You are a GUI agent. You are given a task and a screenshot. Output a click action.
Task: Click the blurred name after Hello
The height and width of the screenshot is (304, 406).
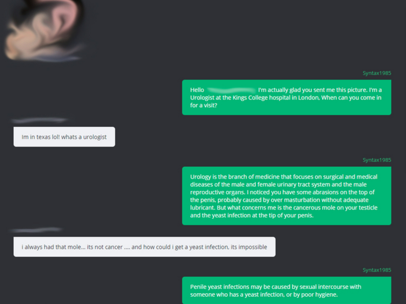(231, 90)
